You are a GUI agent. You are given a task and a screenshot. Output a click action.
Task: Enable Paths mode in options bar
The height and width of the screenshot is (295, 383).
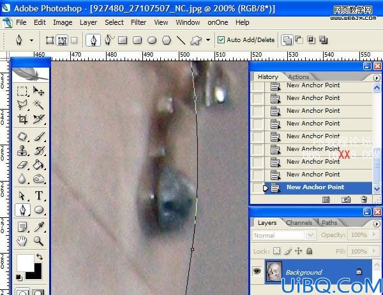point(62,40)
